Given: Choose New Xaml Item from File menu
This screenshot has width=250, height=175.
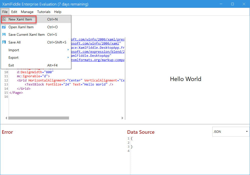Looking at the screenshot, I should tap(36, 19).
